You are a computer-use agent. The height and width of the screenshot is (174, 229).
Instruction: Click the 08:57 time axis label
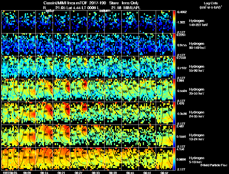tap(164, 173)
